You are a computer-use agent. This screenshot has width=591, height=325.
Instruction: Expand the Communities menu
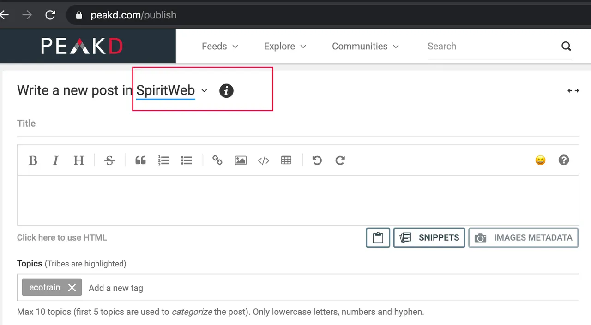click(365, 46)
